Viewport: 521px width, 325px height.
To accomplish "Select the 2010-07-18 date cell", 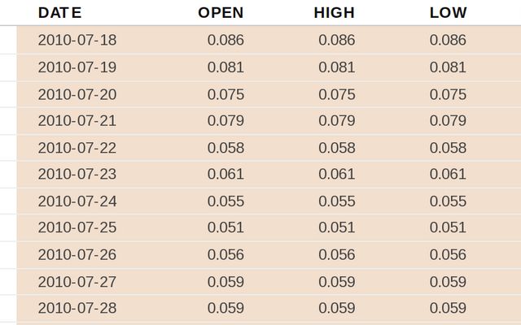I will pos(77,40).
